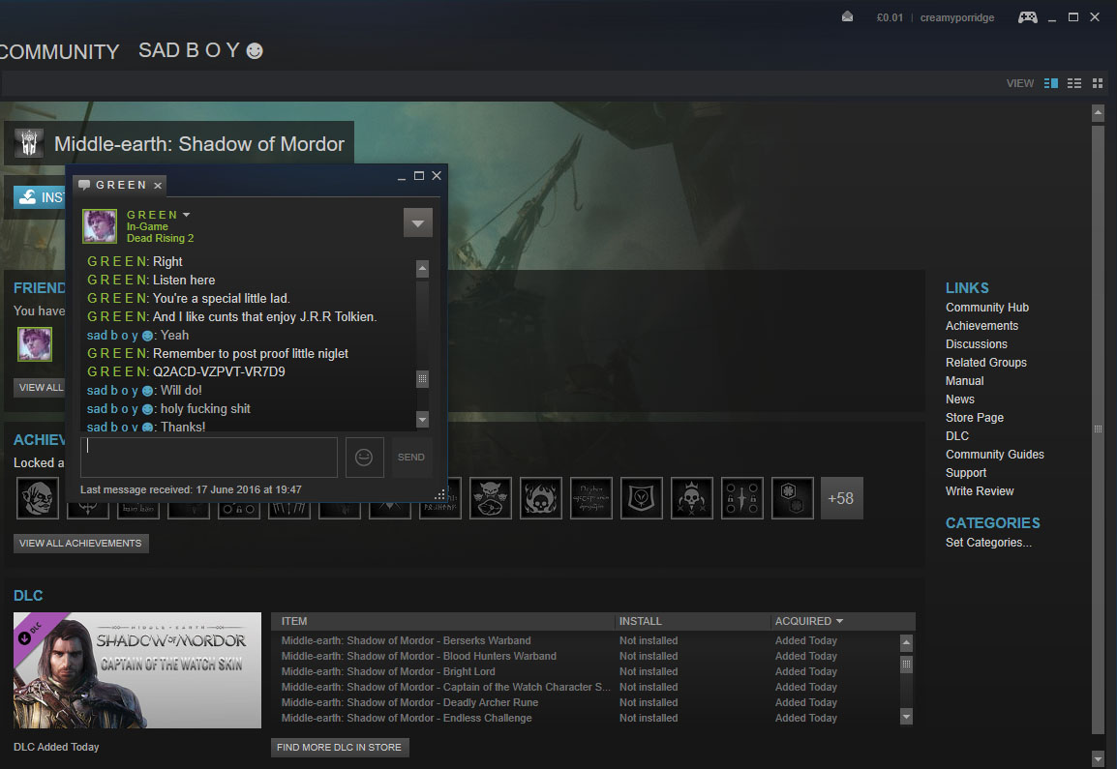Switch to list view layout icon
This screenshot has width=1117, height=769.
click(1074, 83)
